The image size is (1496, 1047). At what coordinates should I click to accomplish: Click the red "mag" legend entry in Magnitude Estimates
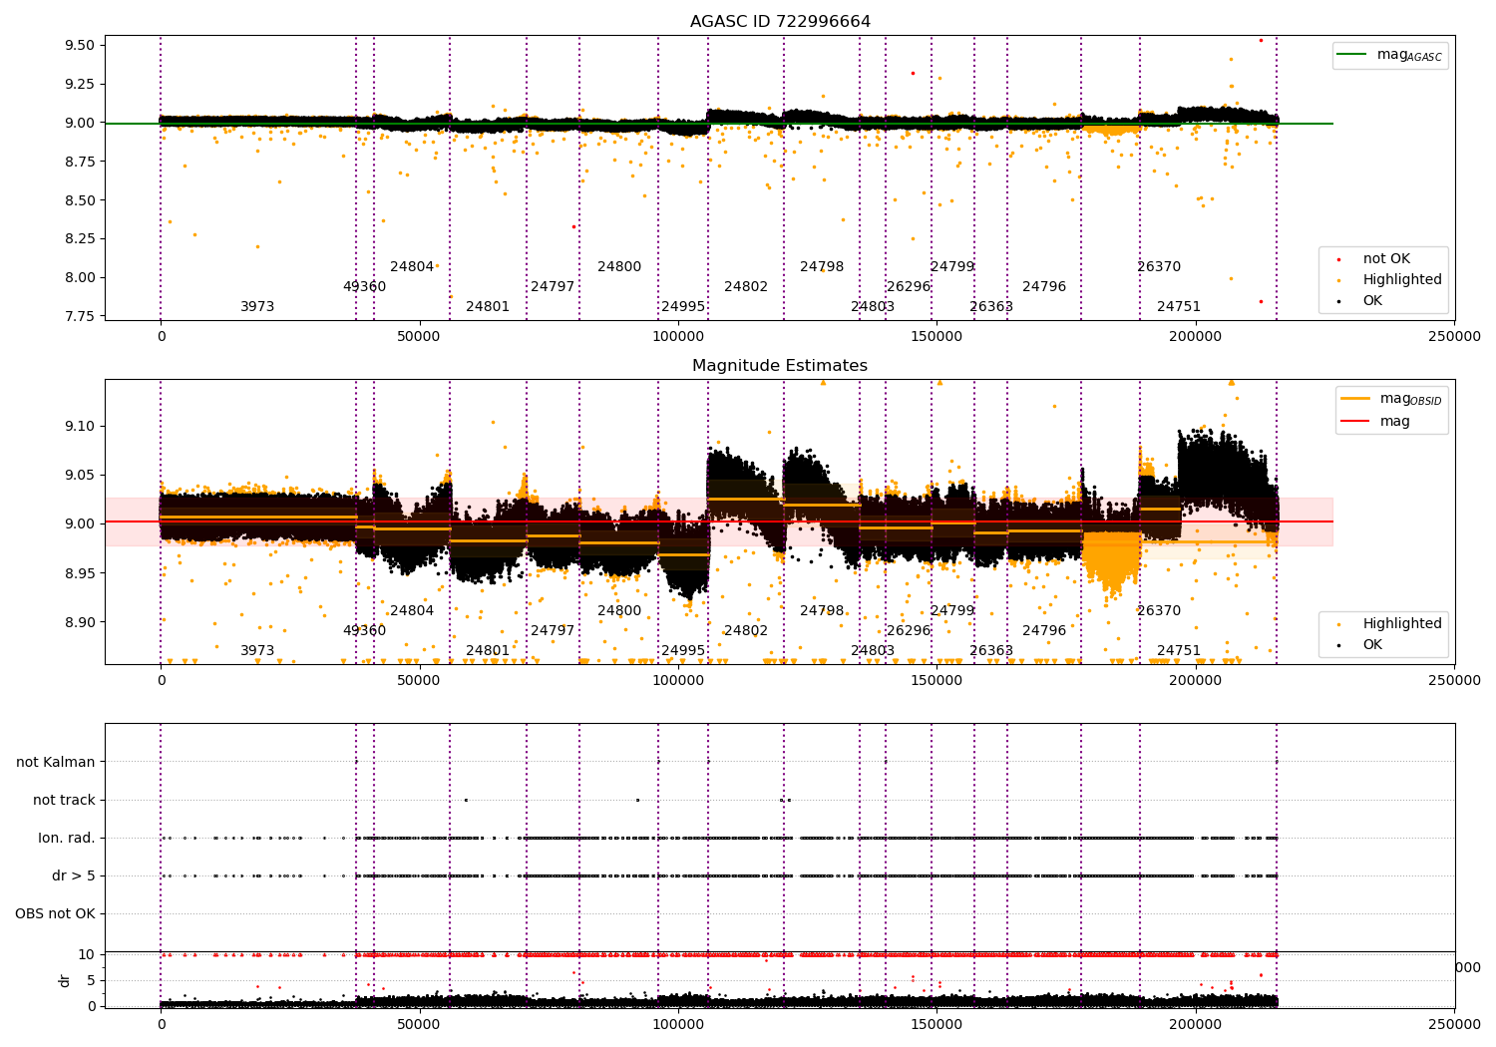click(1375, 422)
